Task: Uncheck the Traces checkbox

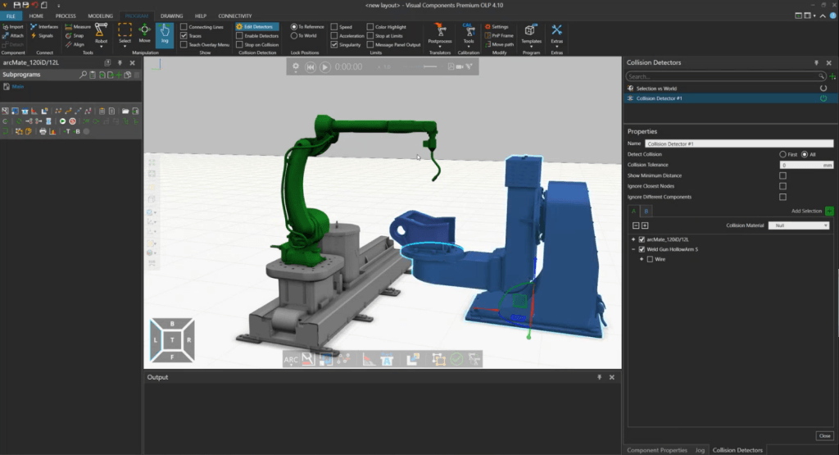Action: click(184, 36)
